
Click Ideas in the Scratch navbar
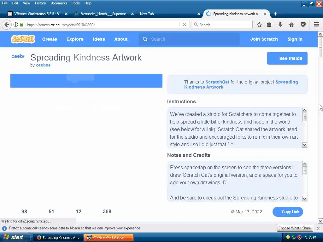99,39
